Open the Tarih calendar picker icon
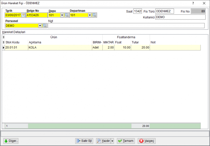This screenshot has width=210, height=146. click(23, 15)
